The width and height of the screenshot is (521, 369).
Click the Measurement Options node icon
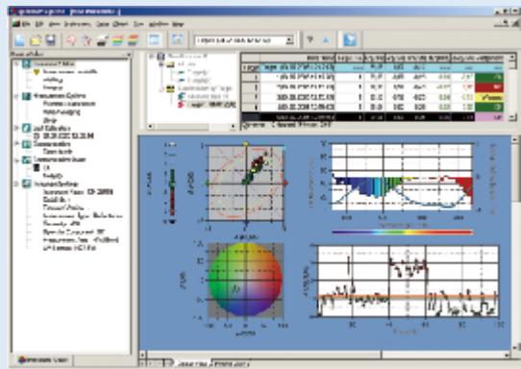pos(27,96)
